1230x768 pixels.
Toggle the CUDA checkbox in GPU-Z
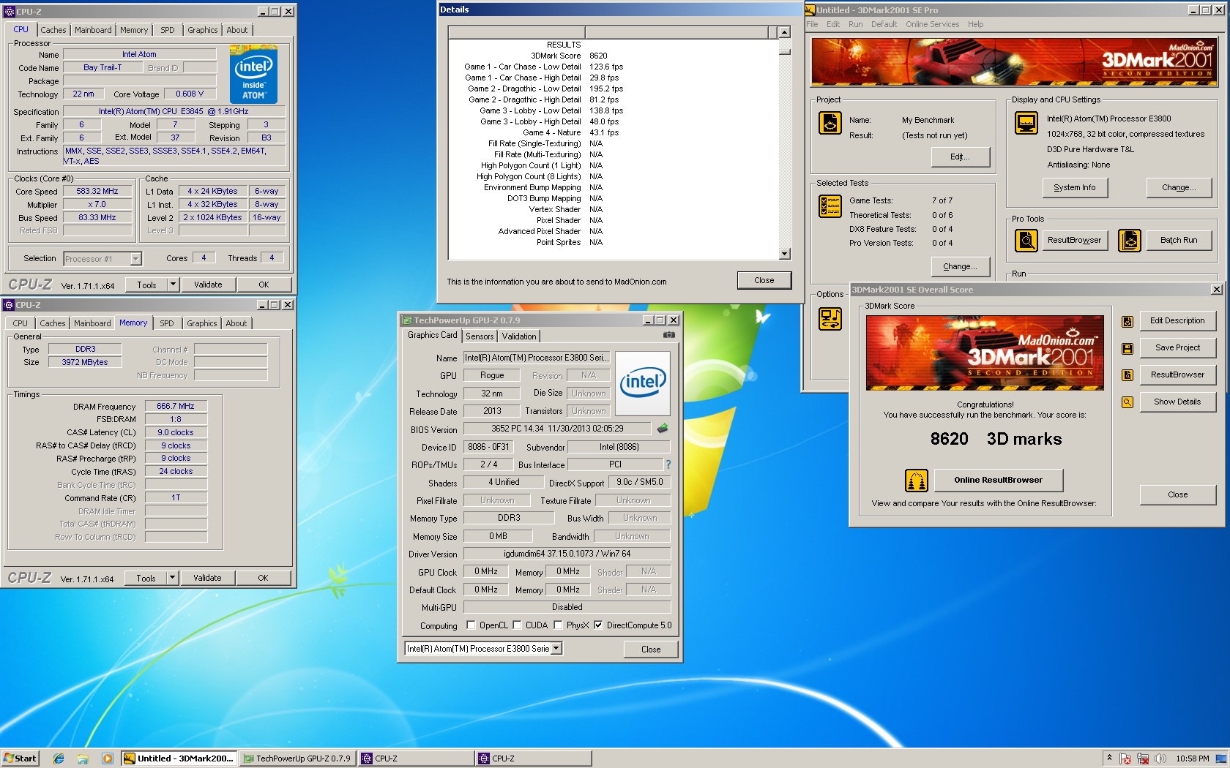[517, 625]
